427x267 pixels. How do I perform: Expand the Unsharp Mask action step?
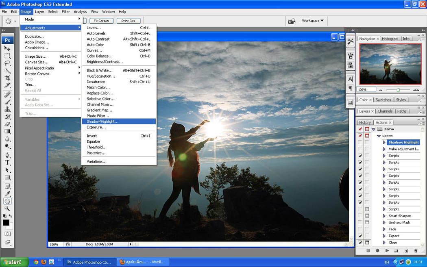click(384, 223)
